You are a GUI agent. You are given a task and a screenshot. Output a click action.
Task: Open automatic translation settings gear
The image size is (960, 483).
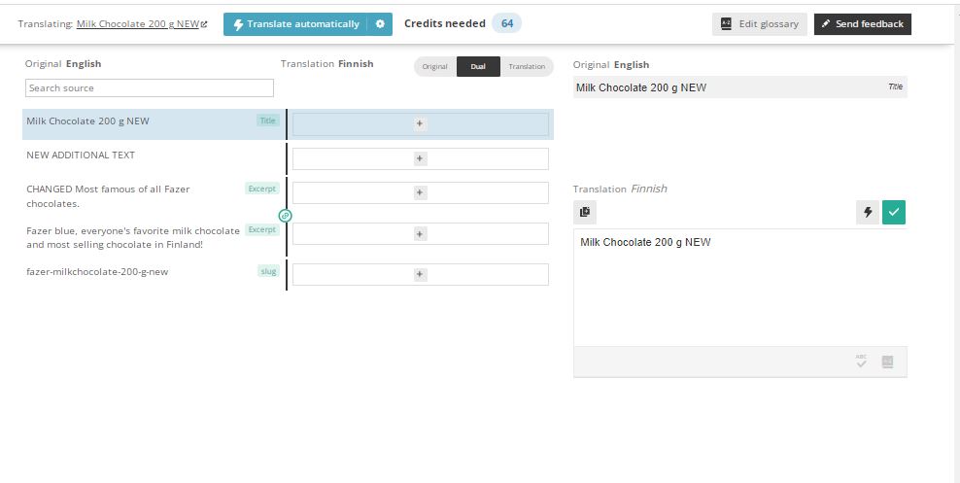coord(380,24)
